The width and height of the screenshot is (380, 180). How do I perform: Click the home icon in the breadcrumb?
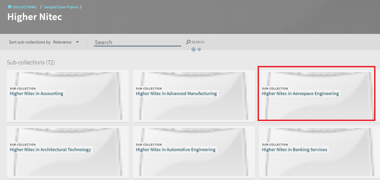(x=10, y=7)
